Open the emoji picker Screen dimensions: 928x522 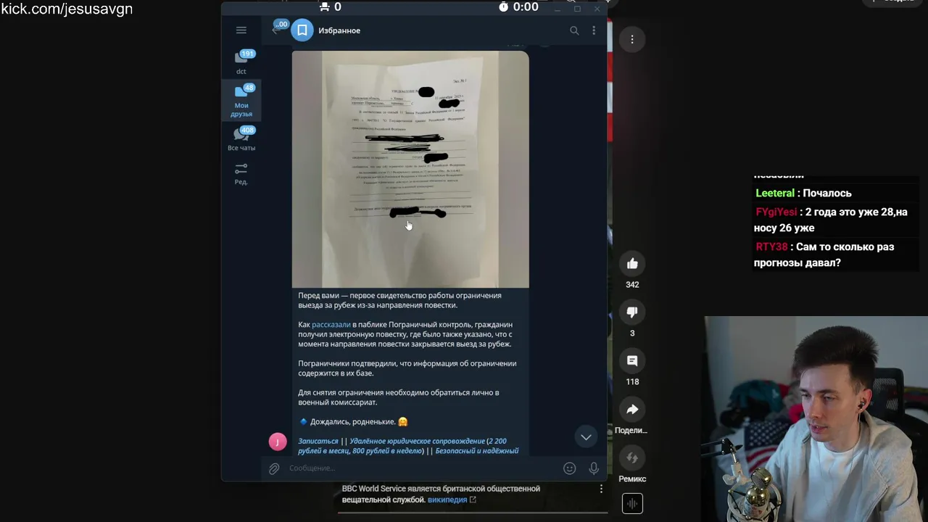tap(570, 468)
